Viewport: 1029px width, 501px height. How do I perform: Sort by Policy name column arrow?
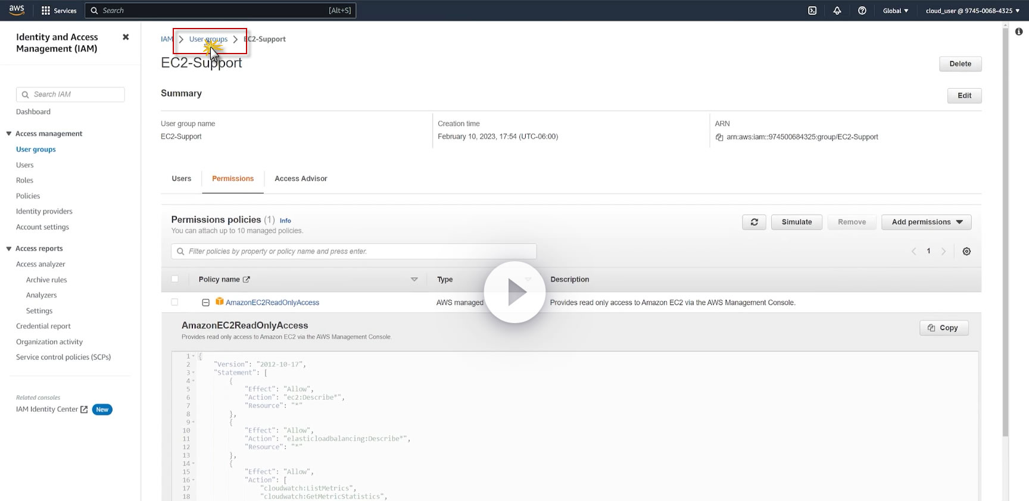(x=414, y=280)
